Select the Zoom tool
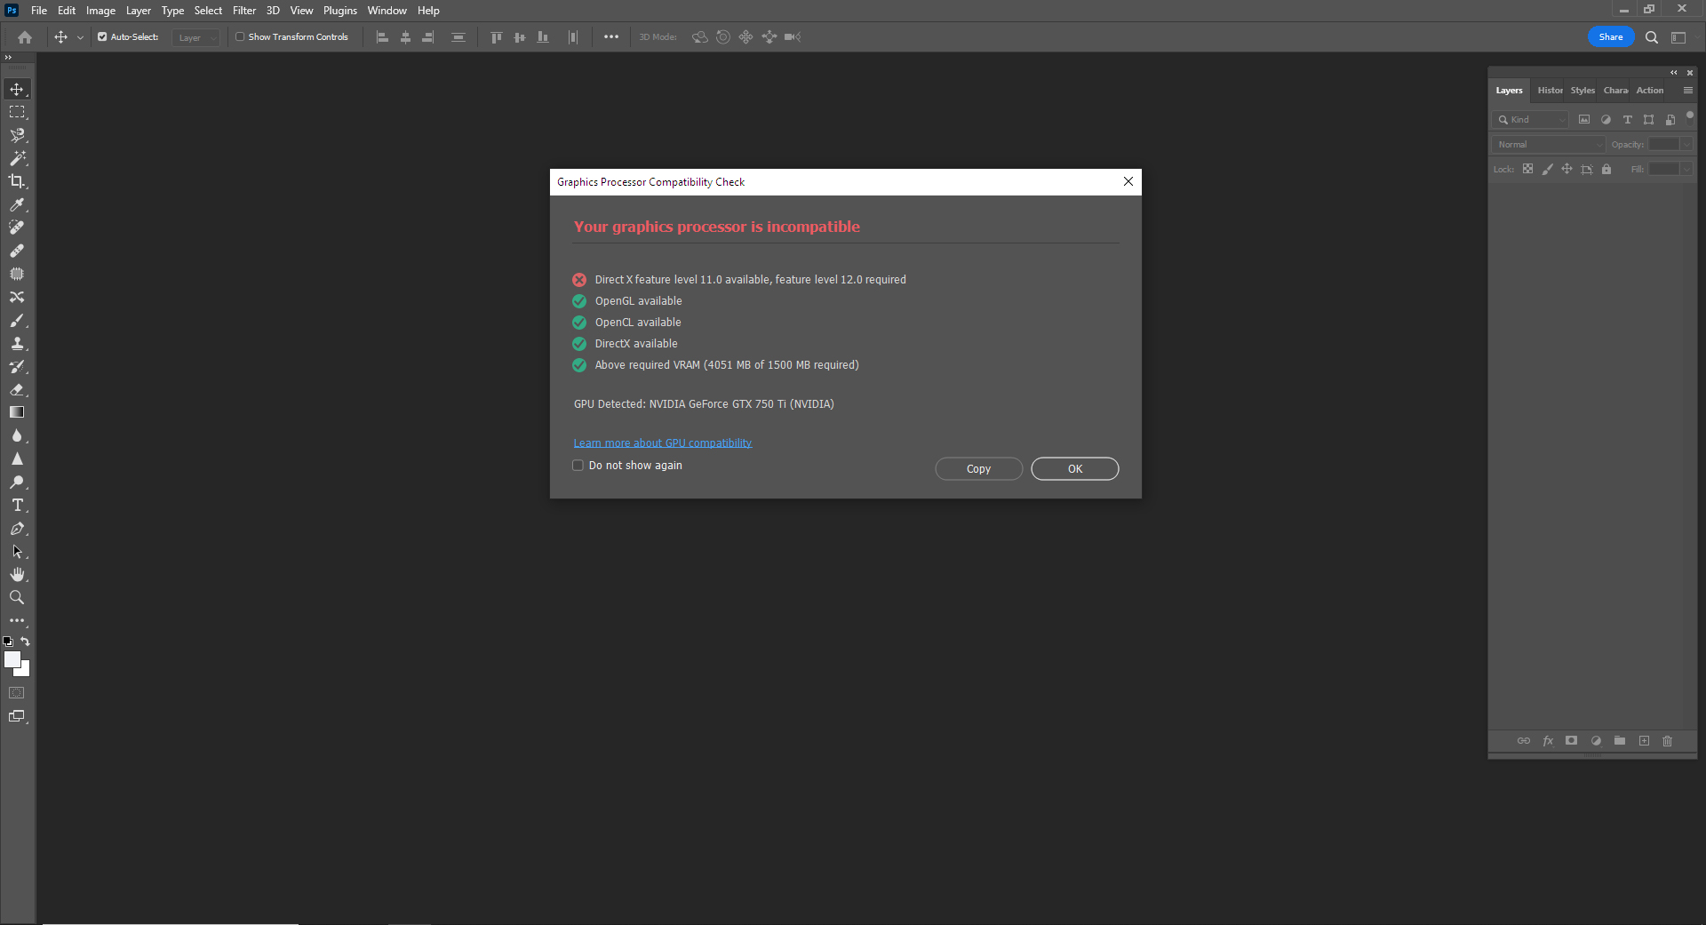 pyautogui.click(x=16, y=597)
